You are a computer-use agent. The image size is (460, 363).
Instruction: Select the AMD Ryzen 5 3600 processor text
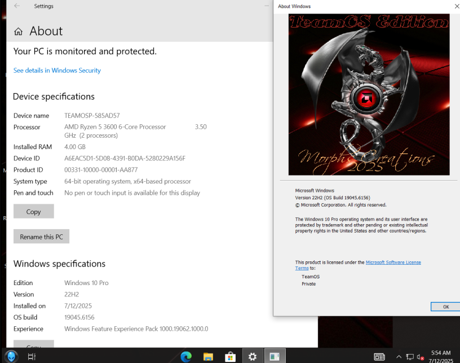pos(135,131)
